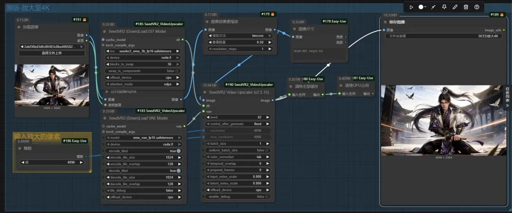Viewport: 512px width, 213px height.
Task: Increase batch_size right arrow
Action: pos(268,144)
